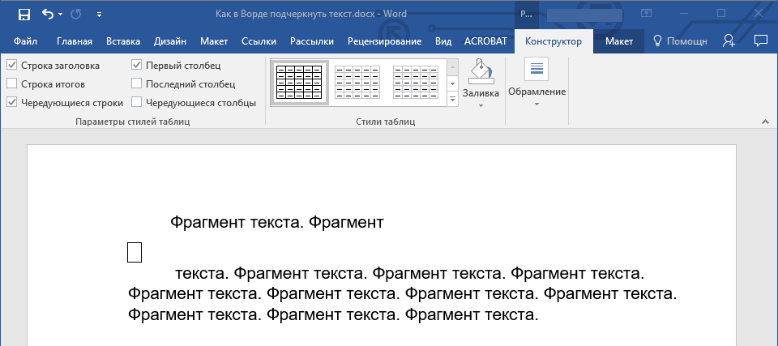Click the share user icon
Image resolution: width=778 pixels, height=346 pixels.
tap(729, 41)
